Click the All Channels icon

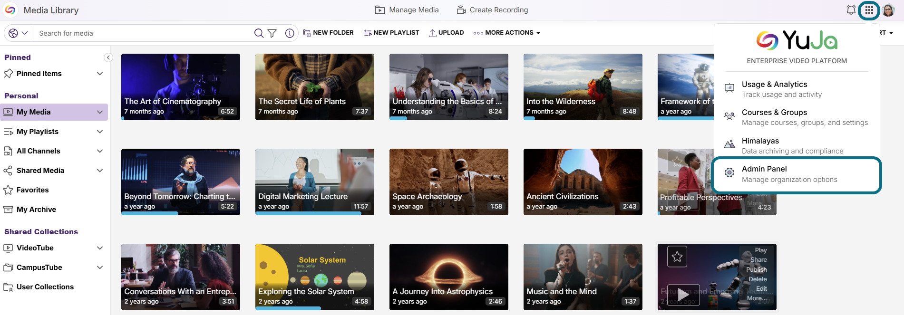tap(8, 151)
